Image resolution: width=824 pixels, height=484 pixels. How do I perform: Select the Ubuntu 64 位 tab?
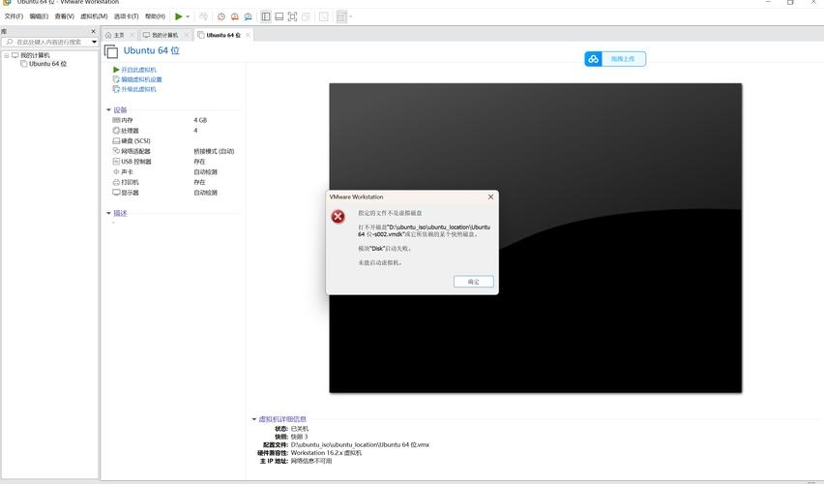(x=223, y=35)
